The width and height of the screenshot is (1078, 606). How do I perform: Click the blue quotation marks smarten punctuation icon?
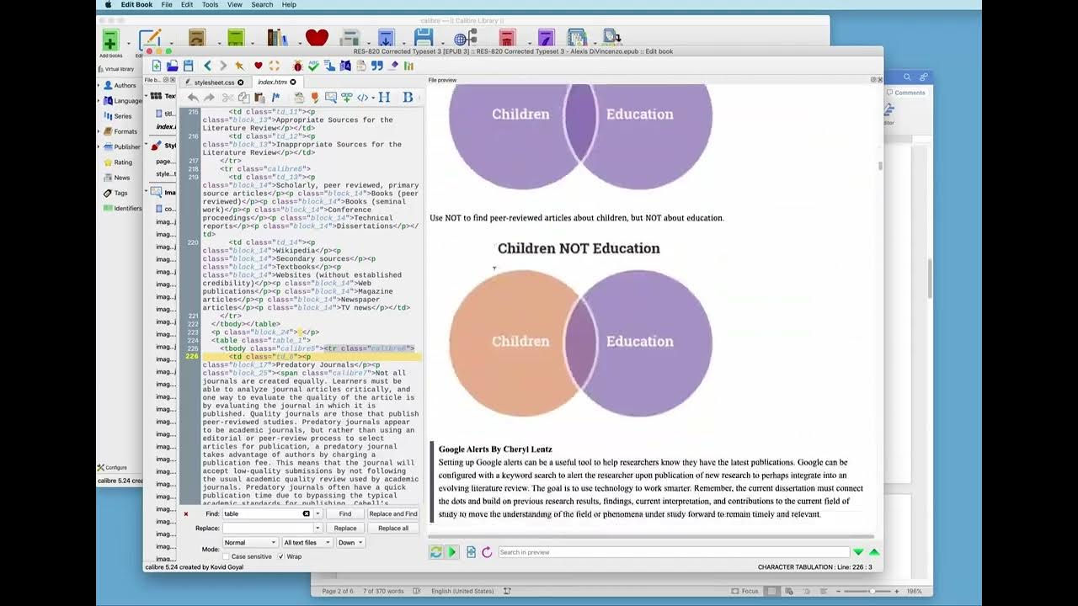coord(377,66)
